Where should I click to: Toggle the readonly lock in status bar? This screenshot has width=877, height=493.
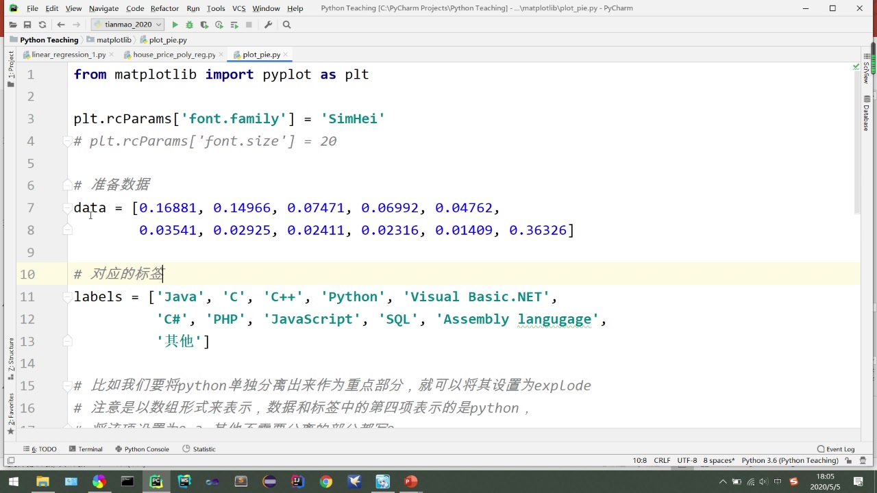[x=848, y=460]
